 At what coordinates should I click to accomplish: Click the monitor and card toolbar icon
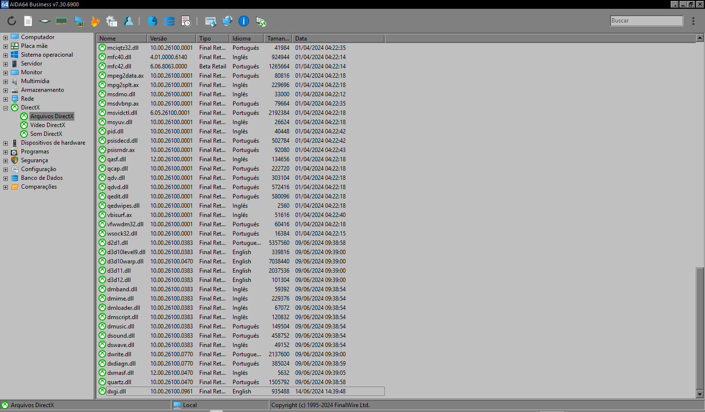[78, 21]
